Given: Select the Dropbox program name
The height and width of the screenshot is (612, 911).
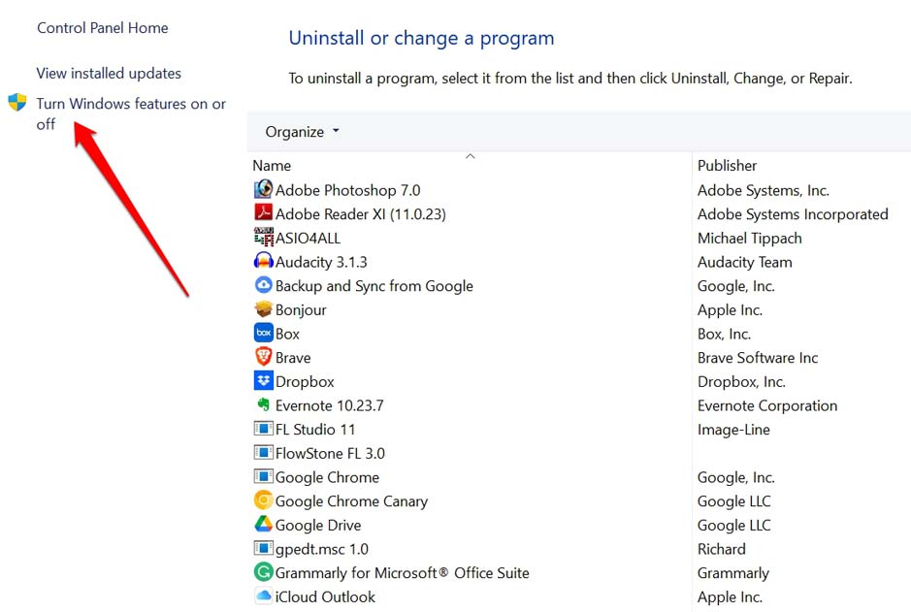Looking at the screenshot, I should pyautogui.click(x=305, y=381).
